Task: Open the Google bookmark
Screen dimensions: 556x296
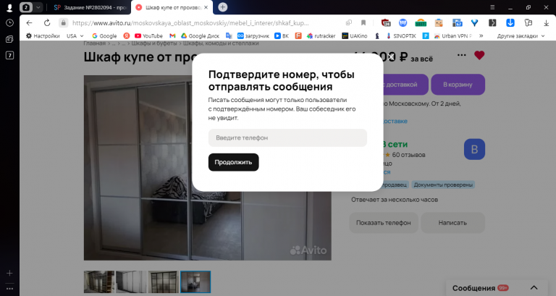Action: coord(104,35)
